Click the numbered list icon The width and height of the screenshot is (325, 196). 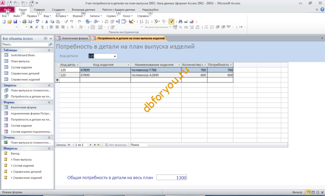click(x=212, y=27)
